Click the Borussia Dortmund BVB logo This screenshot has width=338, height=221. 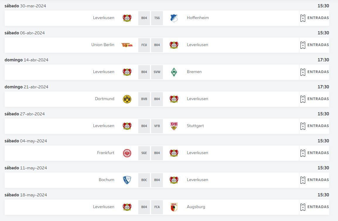point(127,99)
